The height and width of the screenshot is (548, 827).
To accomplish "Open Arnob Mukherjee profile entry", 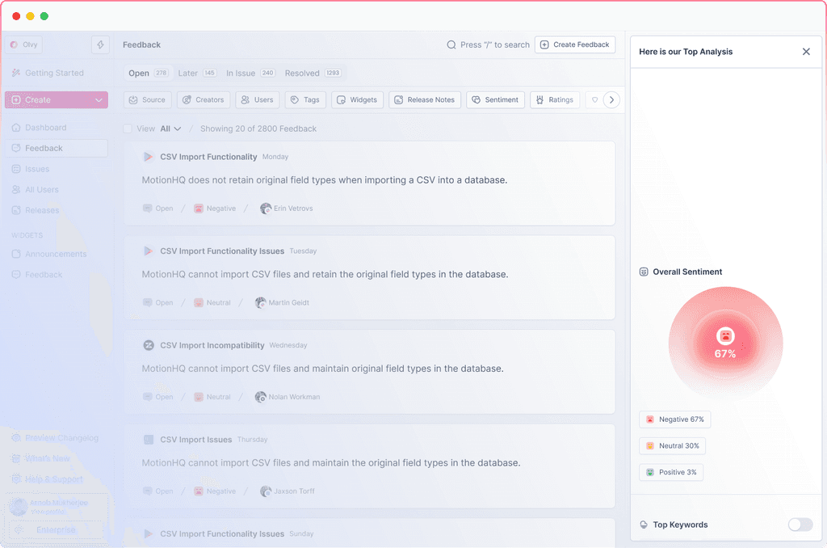I will tap(56, 506).
